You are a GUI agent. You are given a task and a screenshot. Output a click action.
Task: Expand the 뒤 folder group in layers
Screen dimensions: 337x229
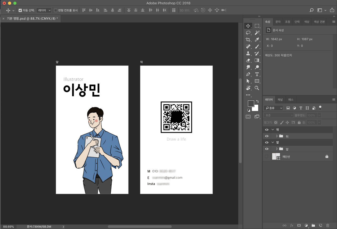[x=277, y=136]
